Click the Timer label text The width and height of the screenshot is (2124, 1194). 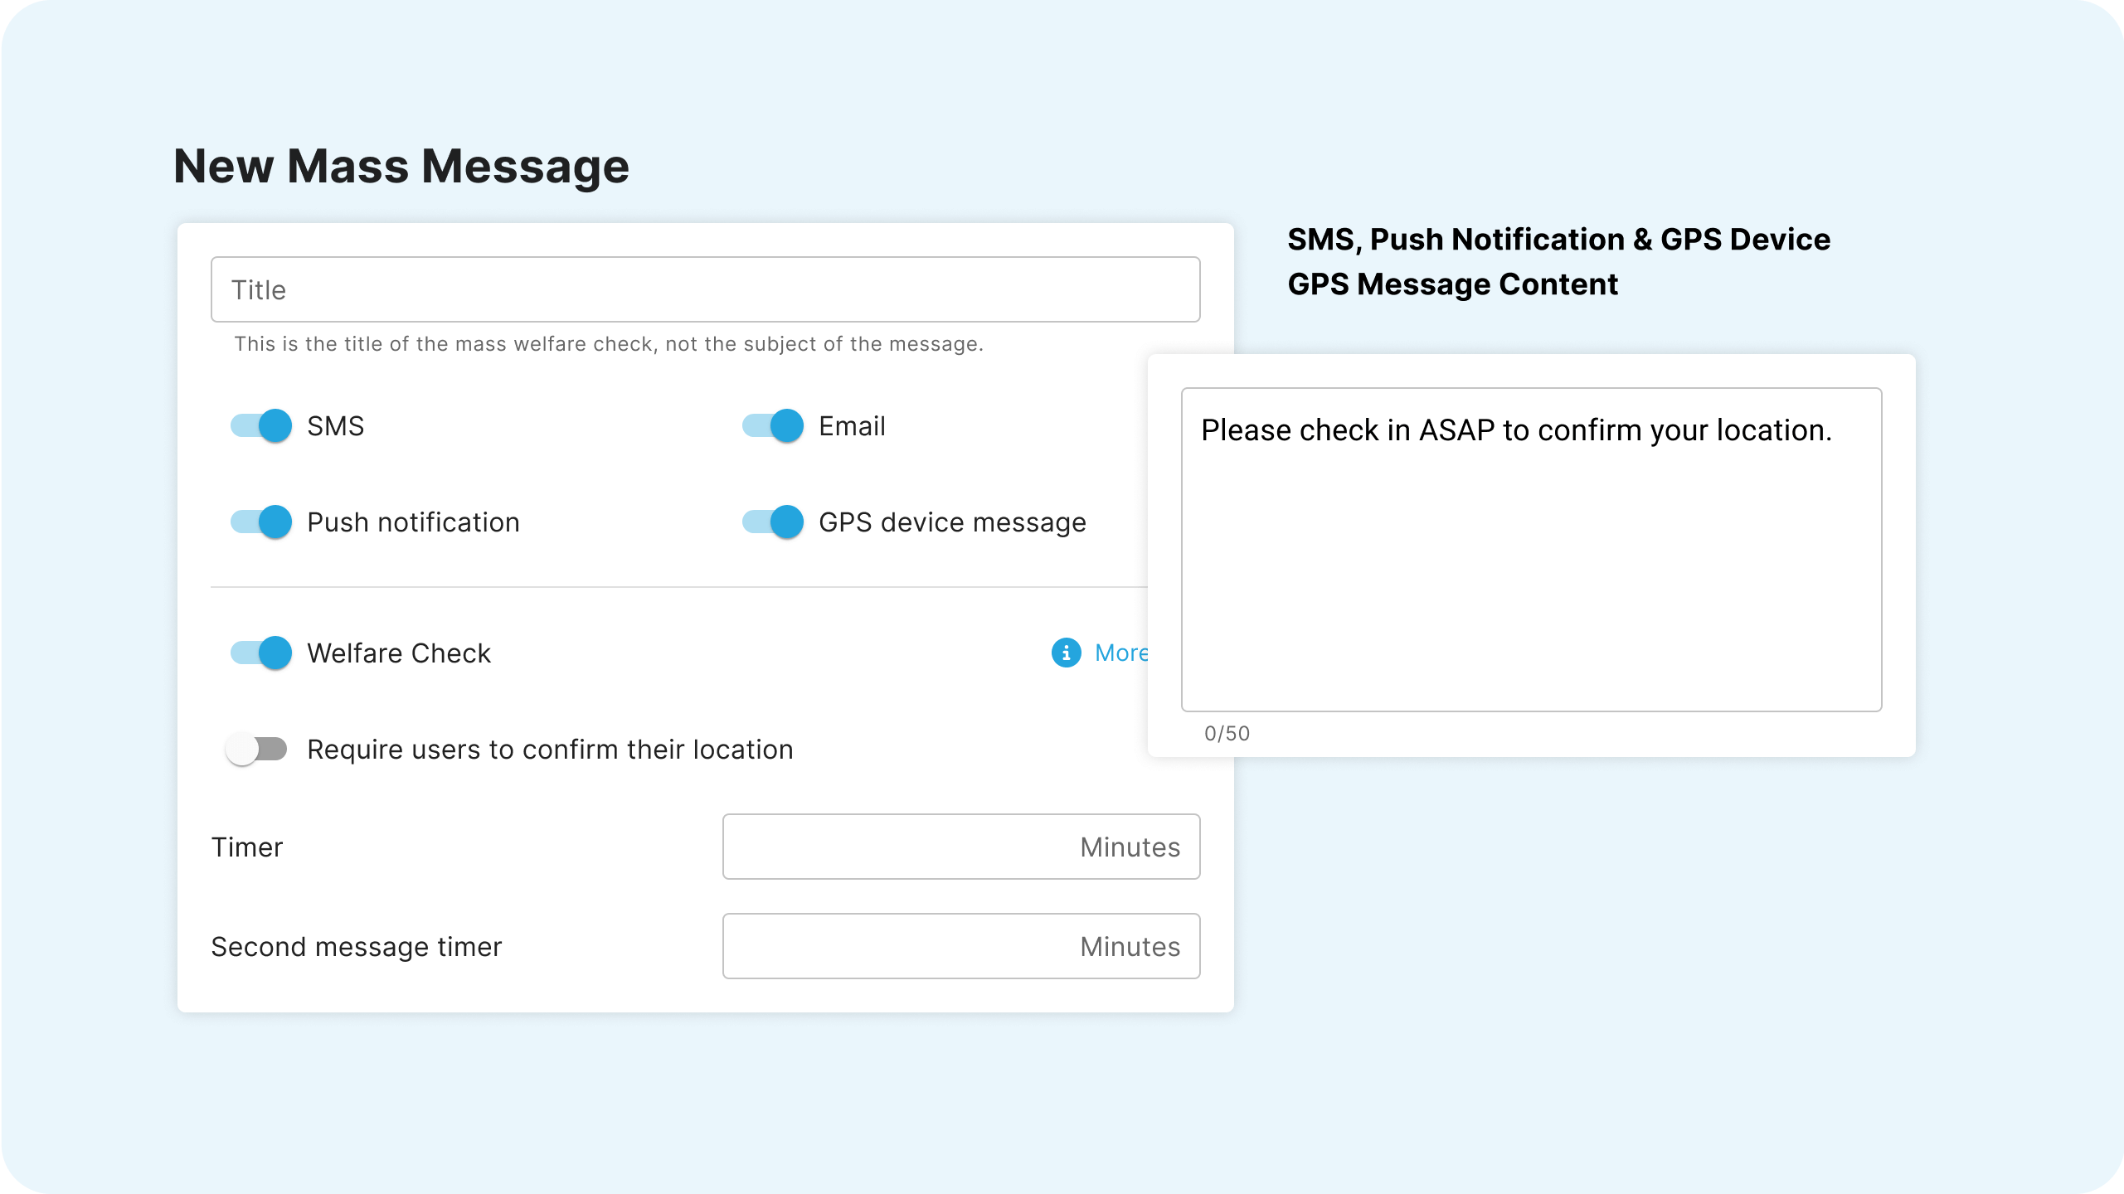point(247,847)
